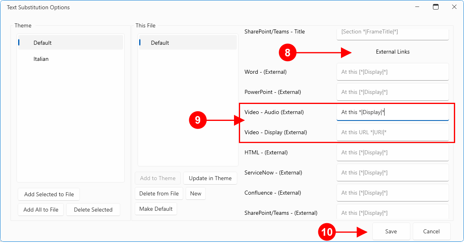Image resolution: width=464 pixels, height=243 pixels.
Task: Click the HTML - (External) input field
Action: (392, 152)
